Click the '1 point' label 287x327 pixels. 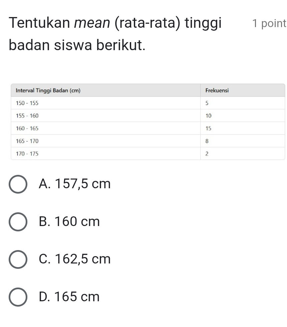(x=269, y=23)
